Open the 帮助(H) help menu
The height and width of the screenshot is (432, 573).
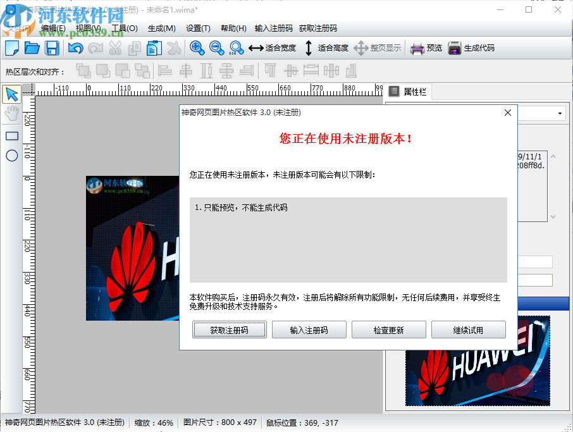click(x=233, y=28)
